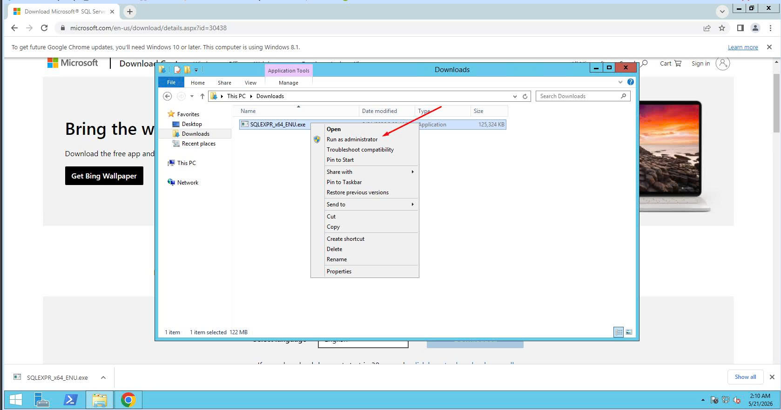Click Chrome back button

pyautogui.click(x=14, y=28)
